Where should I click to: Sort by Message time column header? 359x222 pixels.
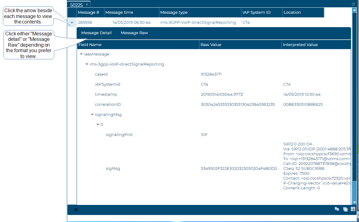click(x=131, y=13)
